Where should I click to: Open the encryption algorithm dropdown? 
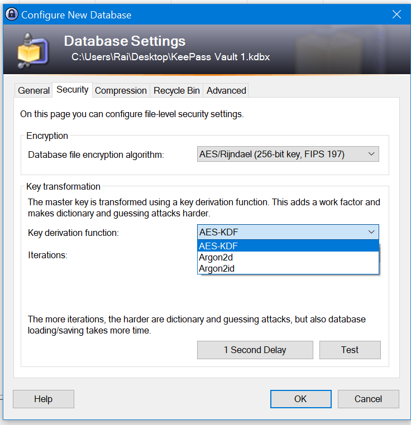(x=288, y=154)
